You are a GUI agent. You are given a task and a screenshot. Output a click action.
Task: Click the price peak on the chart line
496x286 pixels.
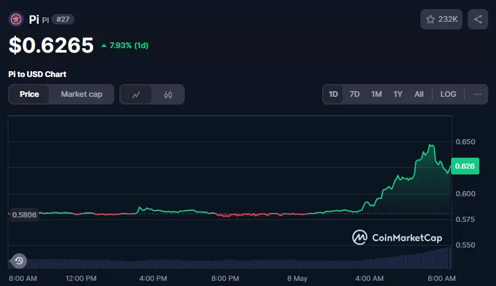431,145
